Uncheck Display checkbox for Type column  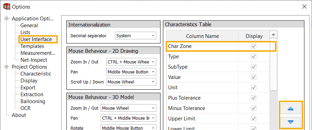pyautogui.click(x=254, y=57)
